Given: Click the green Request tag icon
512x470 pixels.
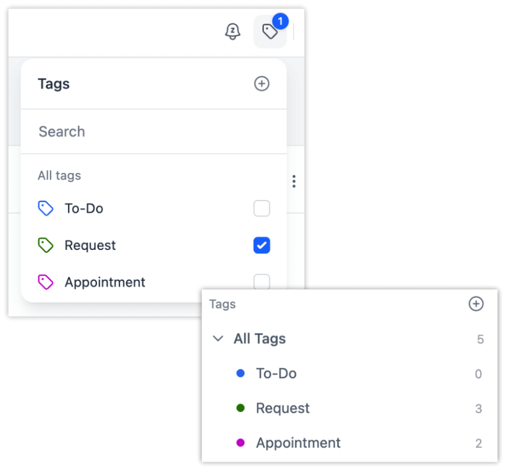Looking at the screenshot, I should click(45, 245).
